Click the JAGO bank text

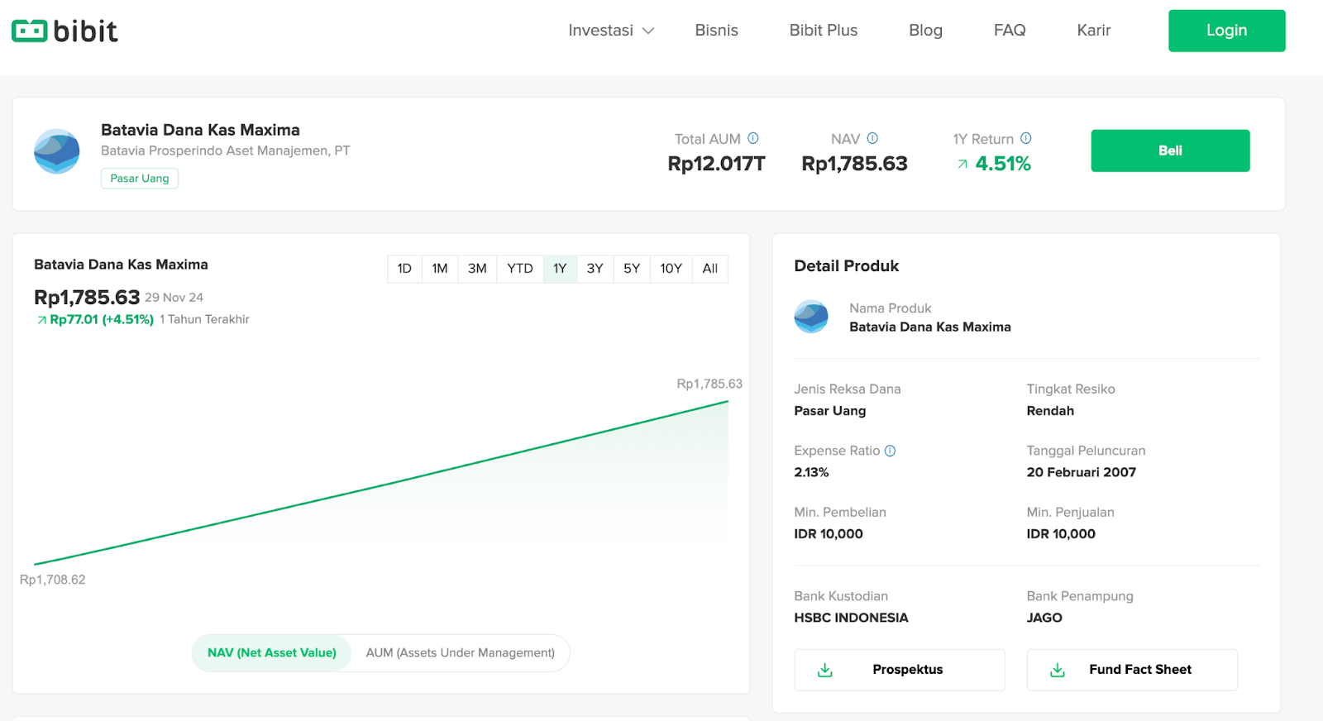(x=1044, y=618)
